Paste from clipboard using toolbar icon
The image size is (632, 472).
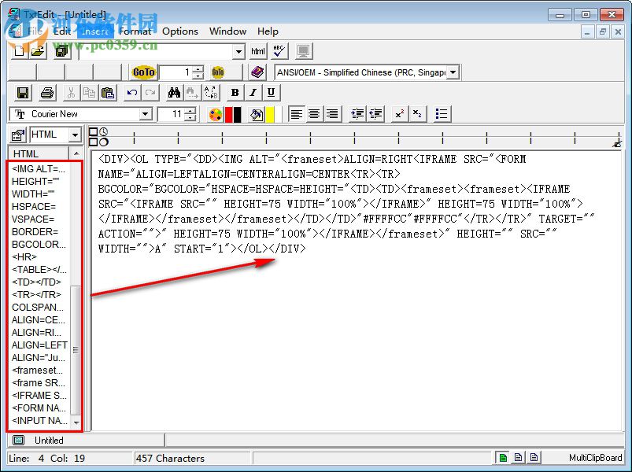coord(109,92)
